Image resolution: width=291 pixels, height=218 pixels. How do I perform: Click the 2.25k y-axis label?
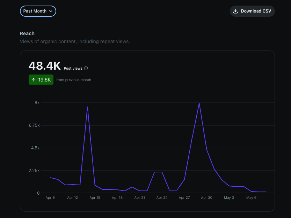coord(34,170)
